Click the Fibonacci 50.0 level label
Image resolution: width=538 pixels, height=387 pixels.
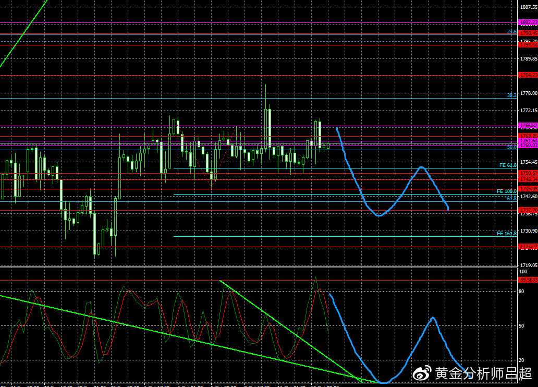511,147
